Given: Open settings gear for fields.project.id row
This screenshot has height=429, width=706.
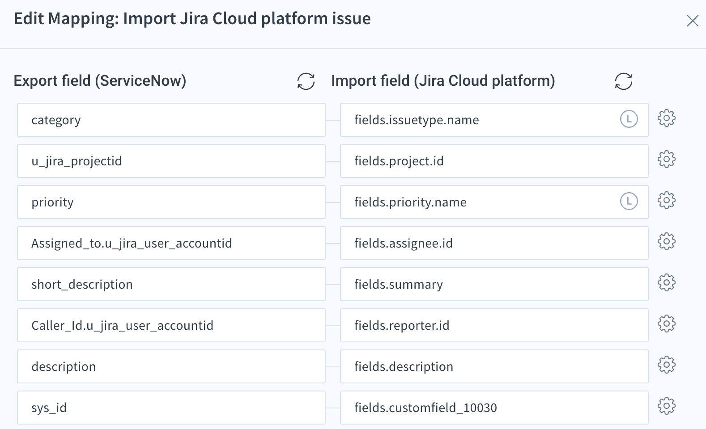Looking at the screenshot, I should tap(667, 160).
